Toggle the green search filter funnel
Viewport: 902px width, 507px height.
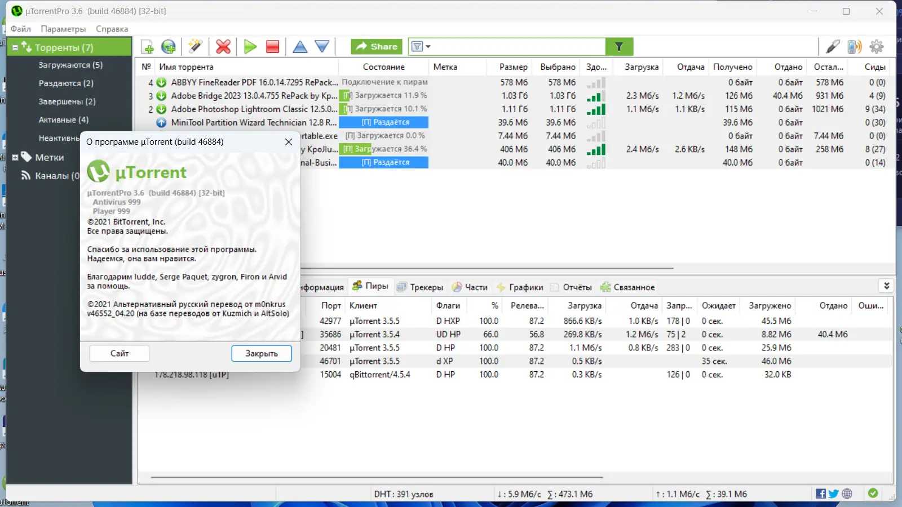(x=619, y=46)
